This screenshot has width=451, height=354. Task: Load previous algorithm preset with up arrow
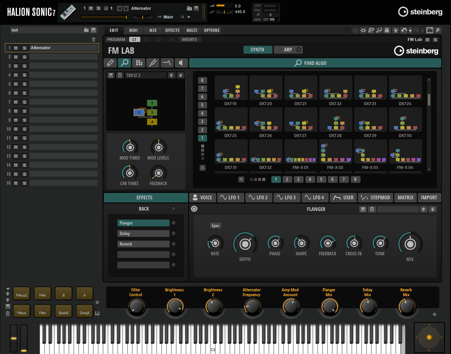tap(171, 75)
